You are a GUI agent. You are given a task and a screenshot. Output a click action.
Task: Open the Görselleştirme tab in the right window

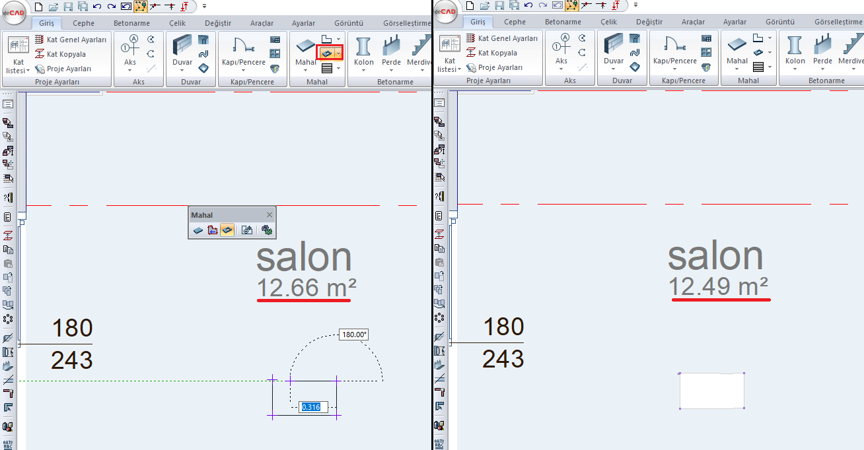click(838, 22)
